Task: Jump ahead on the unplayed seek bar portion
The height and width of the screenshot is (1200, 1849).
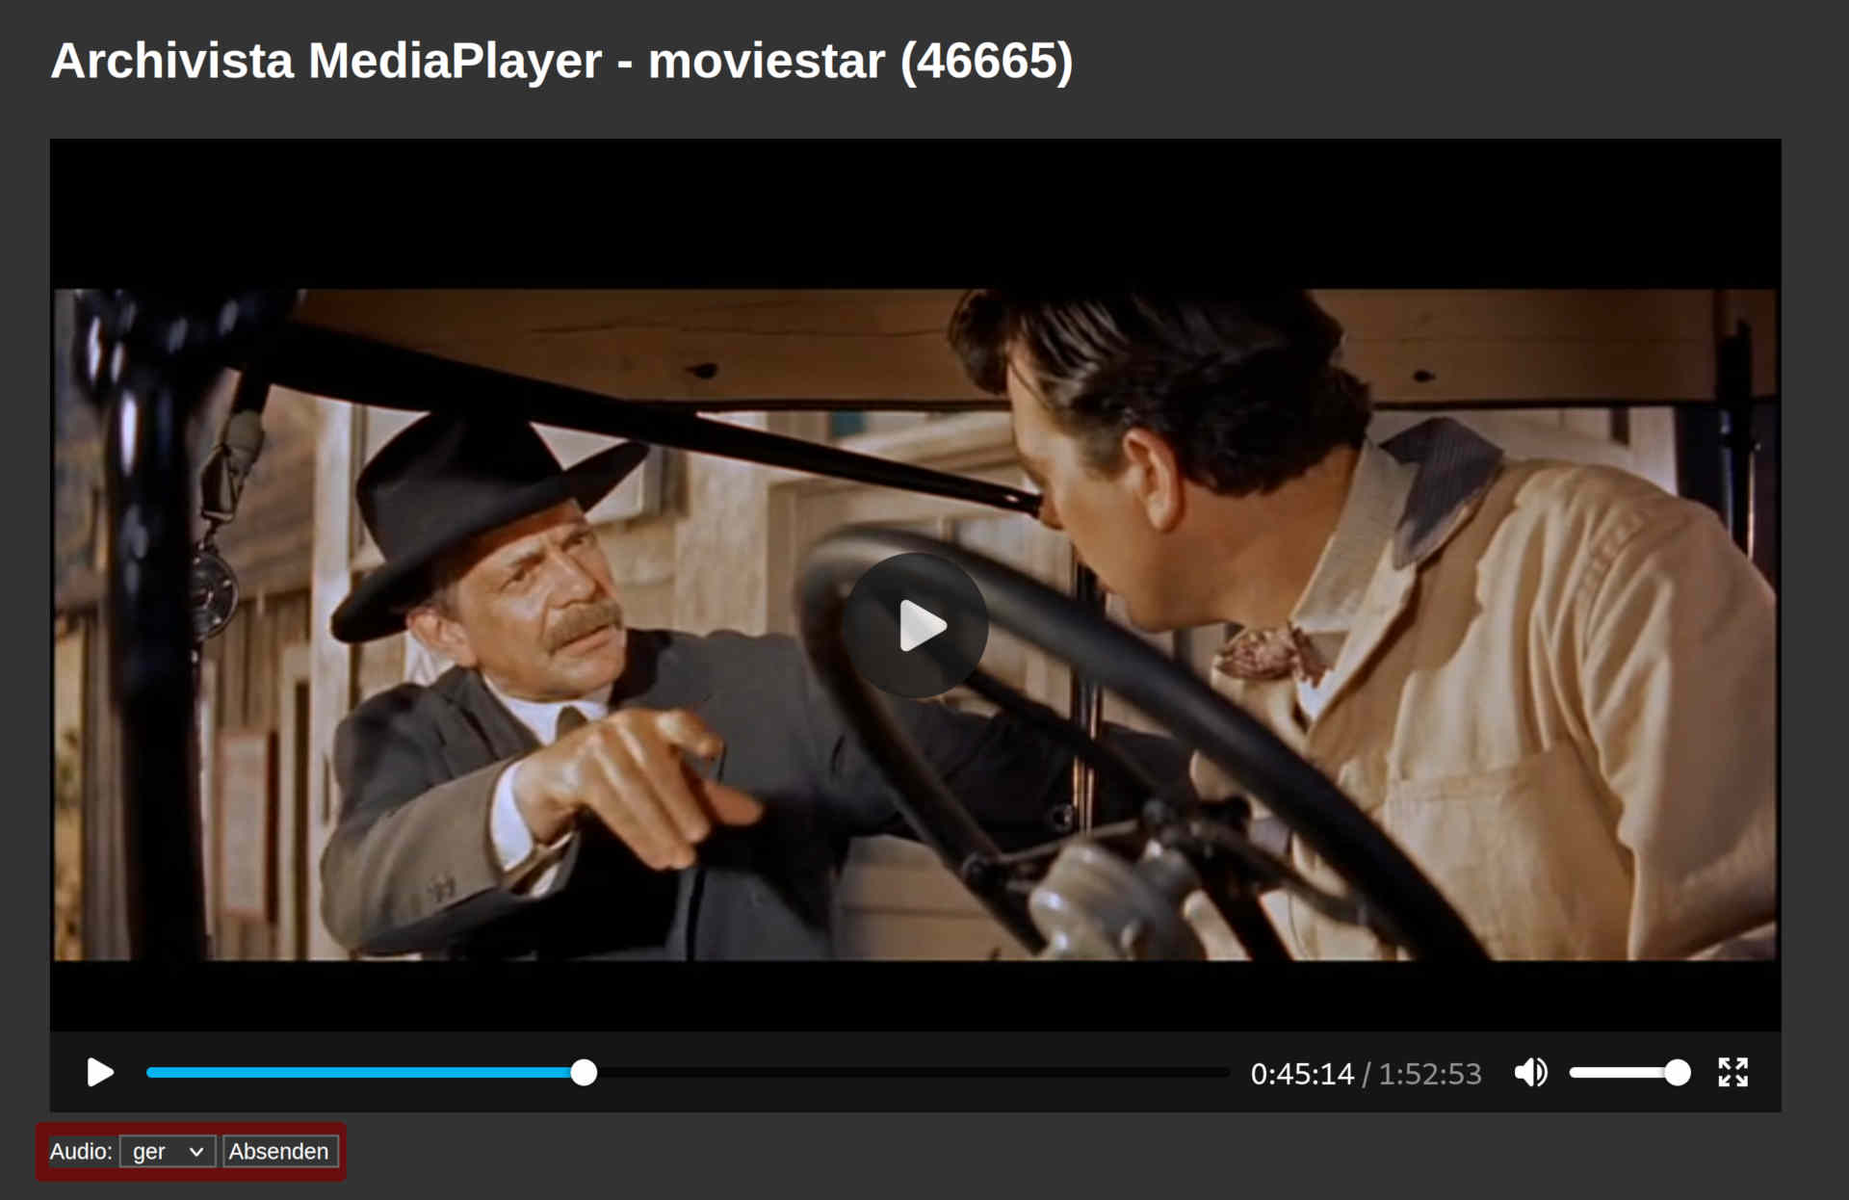Action: coord(910,1072)
